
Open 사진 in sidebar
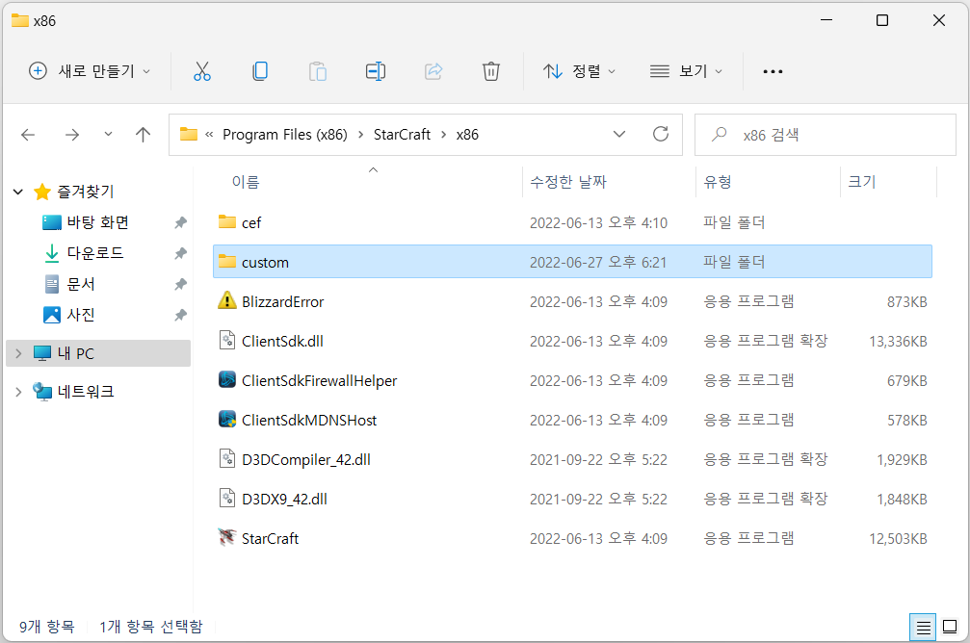pos(81,315)
